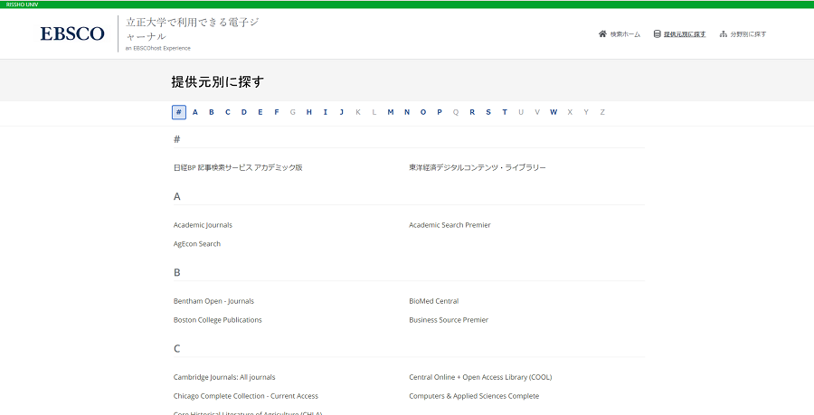Click the disabled letter K in the index
Image resolution: width=814 pixels, height=415 pixels.
[x=357, y=112]
